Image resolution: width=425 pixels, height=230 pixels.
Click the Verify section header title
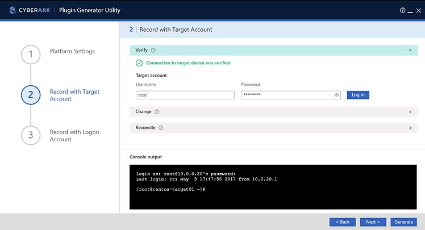141,50
